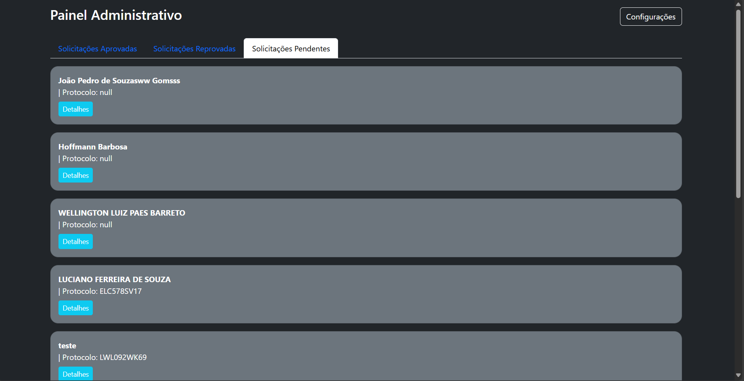Click the name WELLINGTON LUIZ PAES BARRETO
The width and height of the screenshot is (744, 381).
122,213
